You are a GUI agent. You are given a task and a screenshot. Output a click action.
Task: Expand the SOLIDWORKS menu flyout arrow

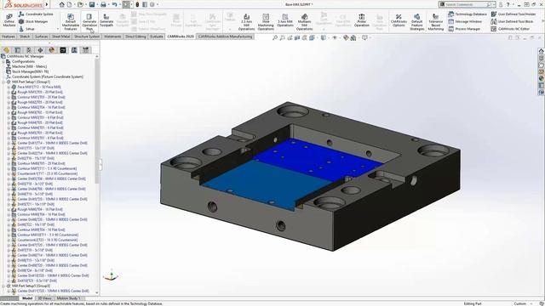pyautogui.click(x=47, y=4)
